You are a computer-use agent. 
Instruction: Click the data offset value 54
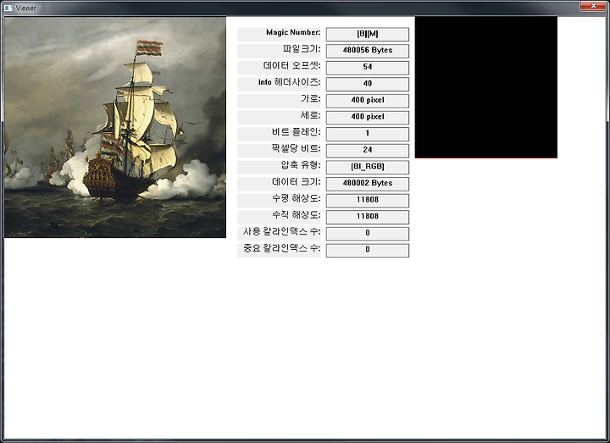[367, 67]
